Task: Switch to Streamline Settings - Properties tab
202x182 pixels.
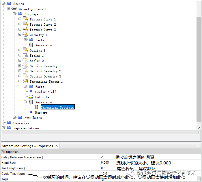Action: point(28,146)
